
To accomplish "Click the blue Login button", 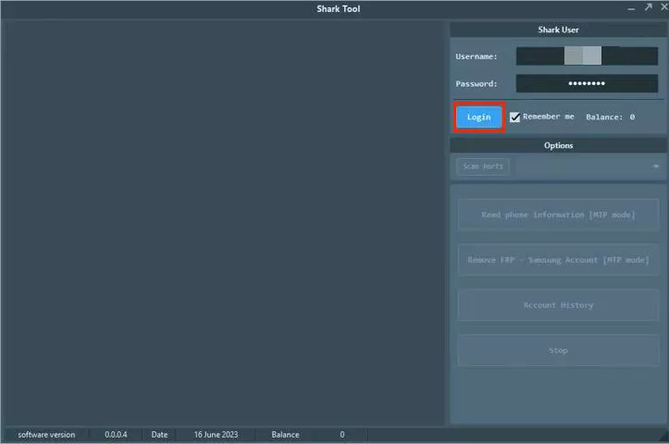I will click(x=478, y=117).
